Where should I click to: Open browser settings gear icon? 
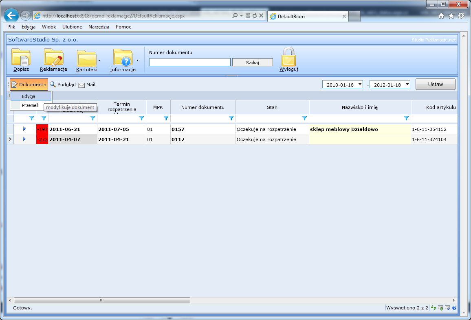click(x=461, y=16)
